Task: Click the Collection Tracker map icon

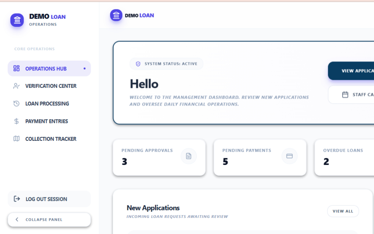Action: coord(17,139)
